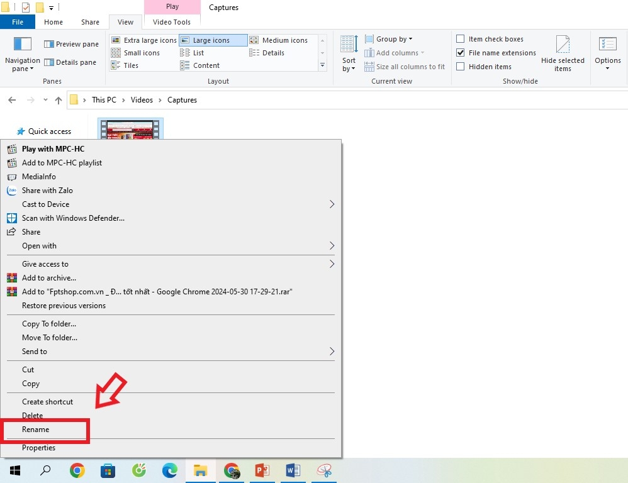The width and height of the screenshot is (628, 483).
Task: Choose Restore previous versions
Action: coord(171,305)
